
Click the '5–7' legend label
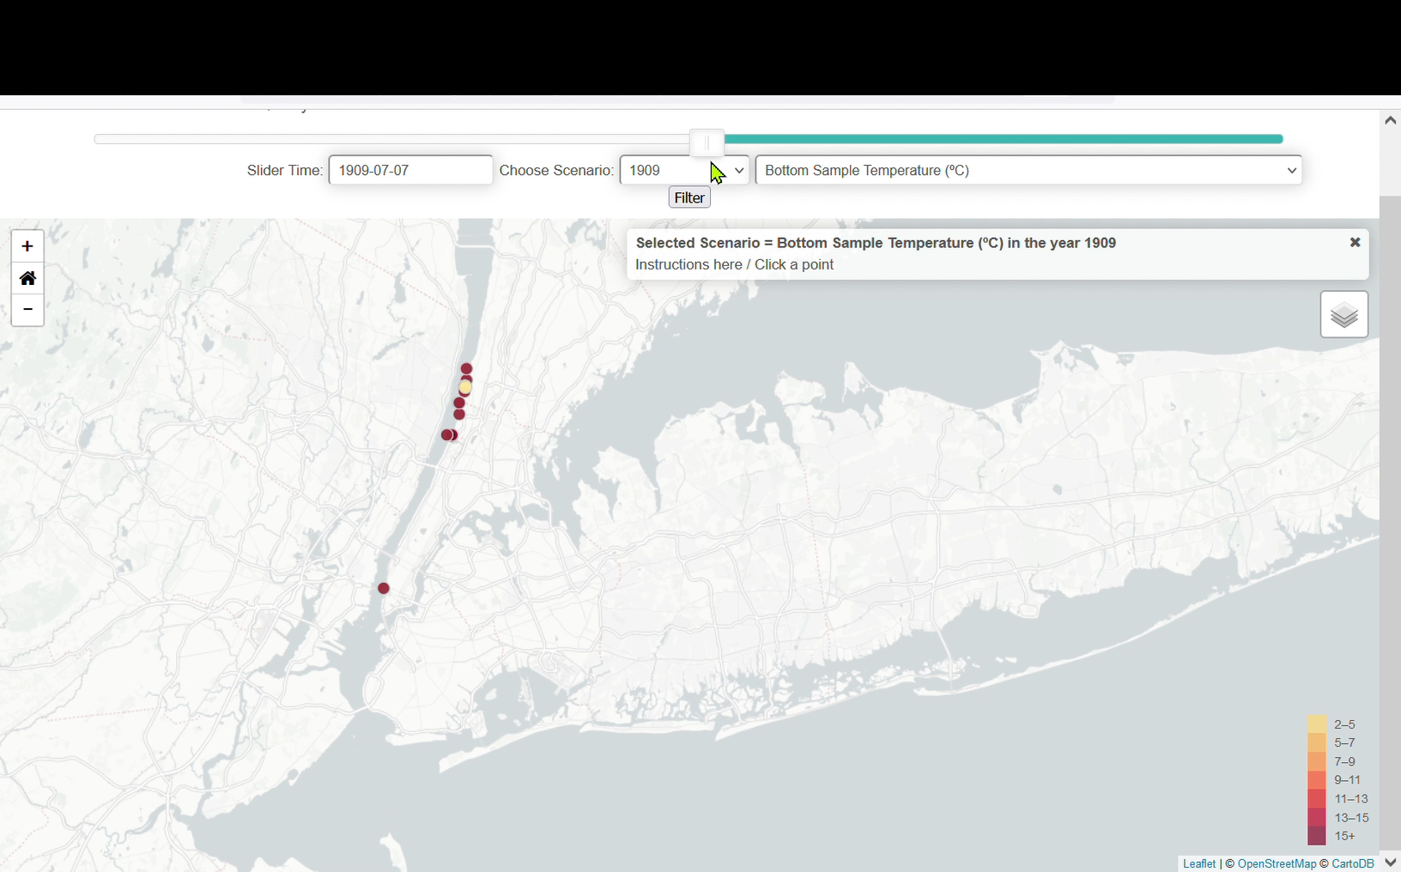pos(1344,742)
